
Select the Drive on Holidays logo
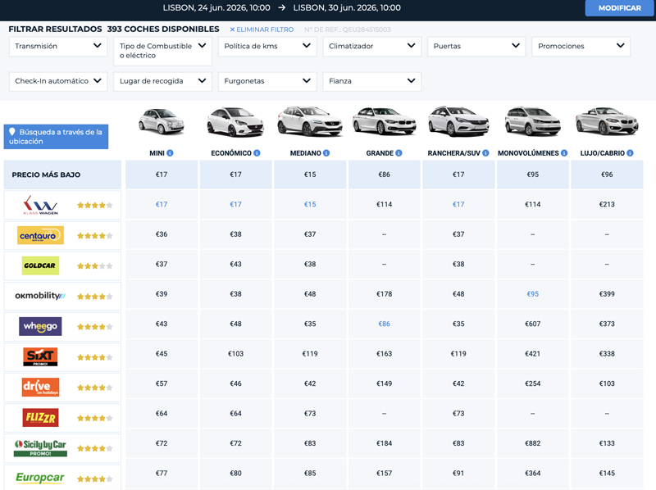[x=40, y=387]
